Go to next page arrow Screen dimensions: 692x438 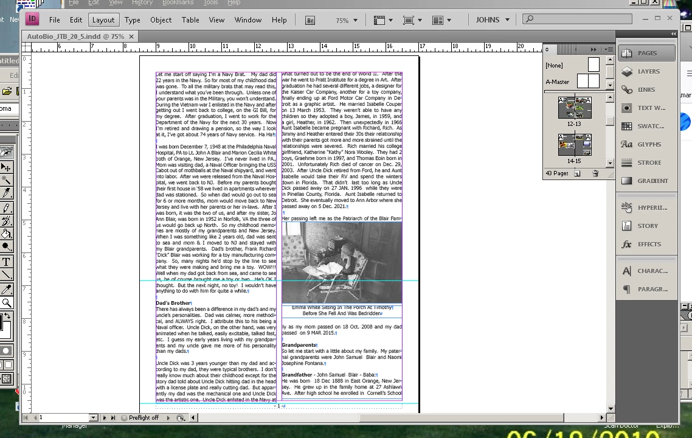[105, 417]
